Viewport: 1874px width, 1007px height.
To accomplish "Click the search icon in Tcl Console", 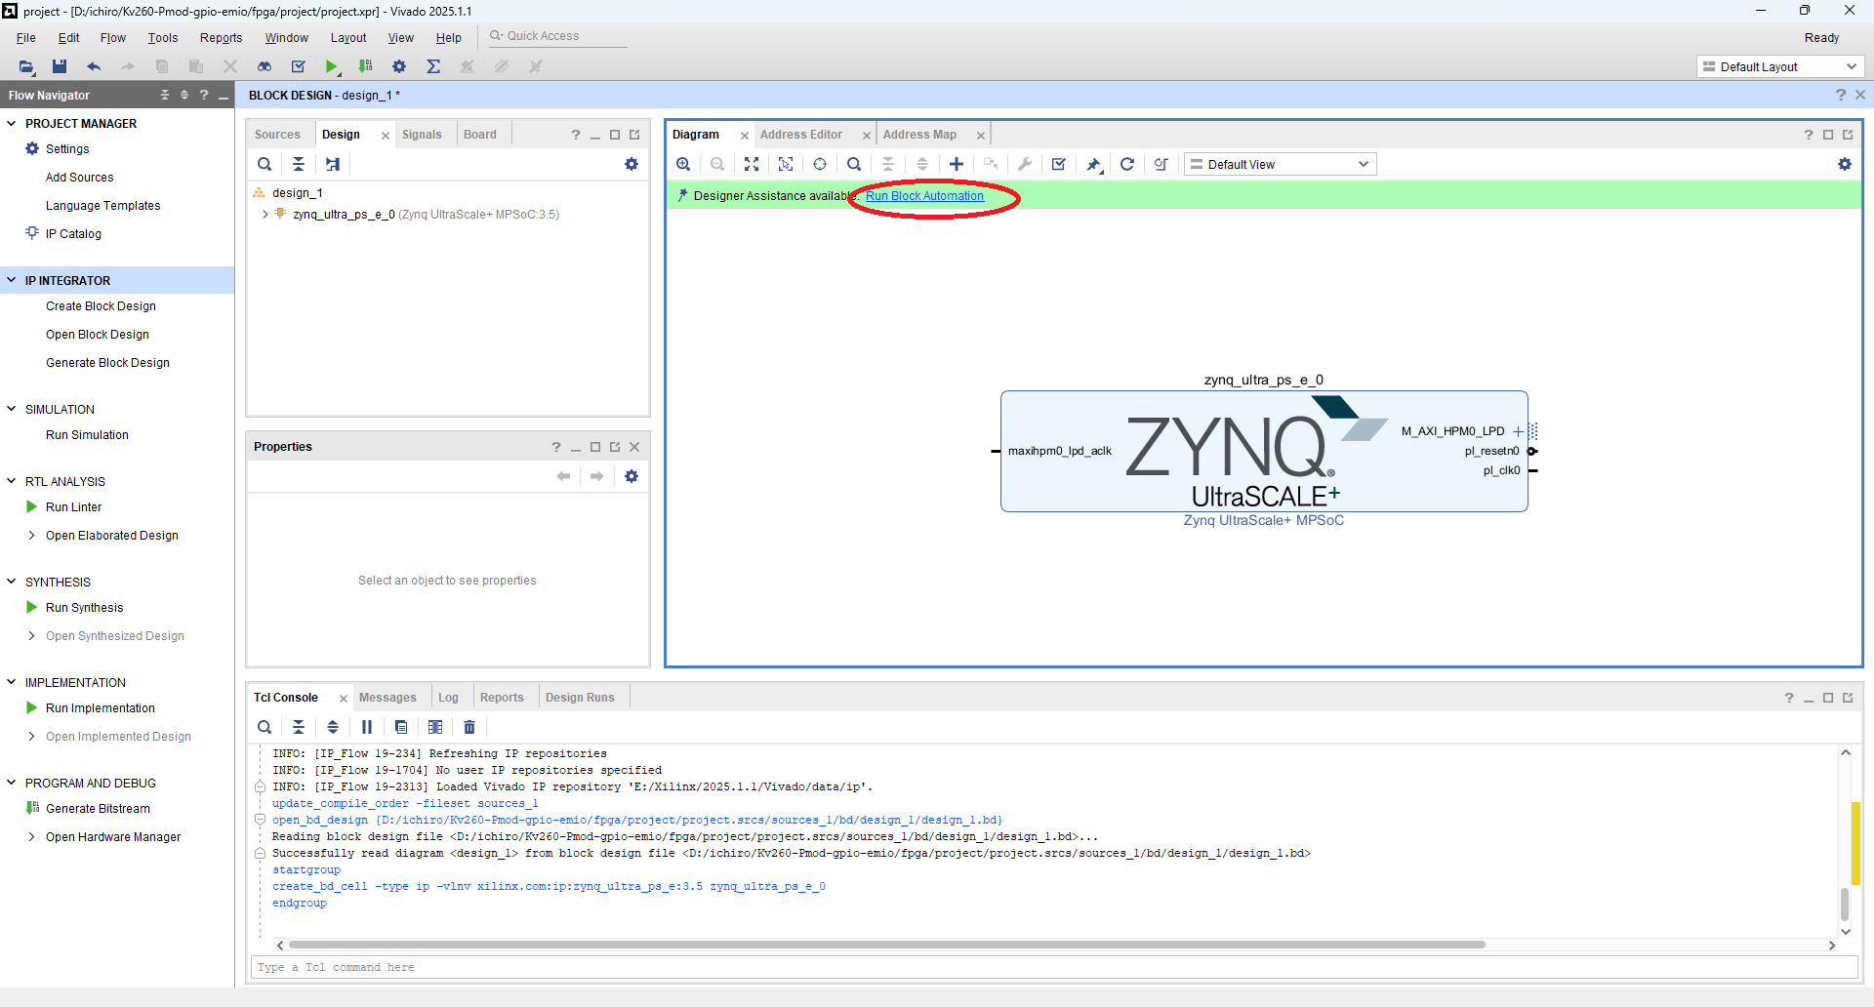I will pos(265,727).
